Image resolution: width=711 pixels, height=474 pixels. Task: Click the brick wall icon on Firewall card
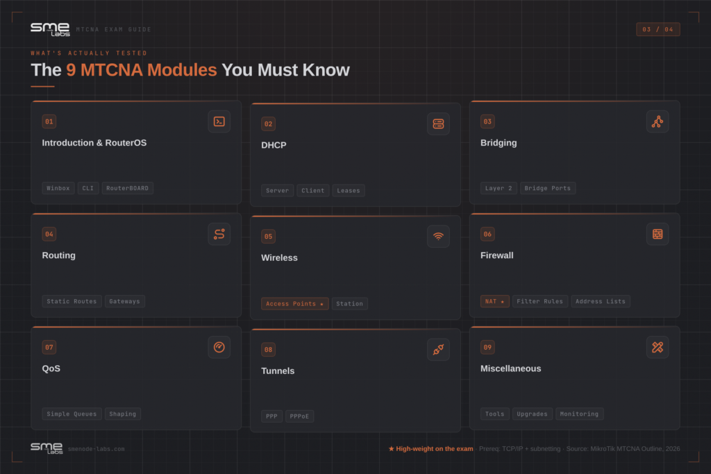click(658, 234)
